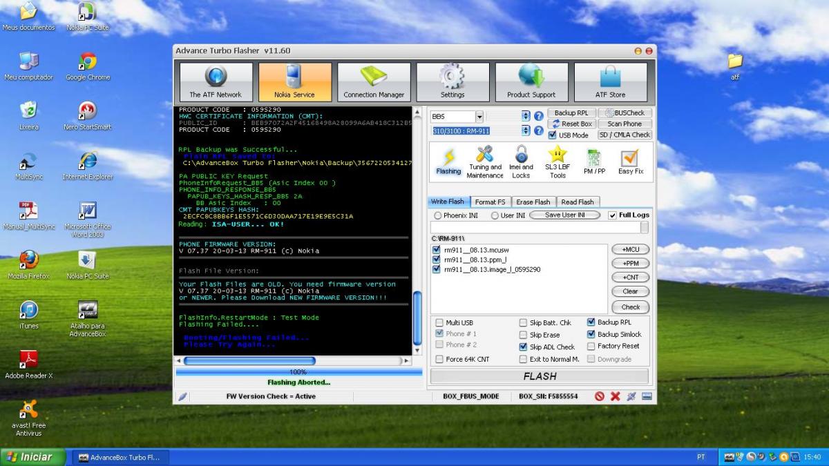829x466 pixels.
Task: Enable the Factory Reset checkbox
Action: 591,346
